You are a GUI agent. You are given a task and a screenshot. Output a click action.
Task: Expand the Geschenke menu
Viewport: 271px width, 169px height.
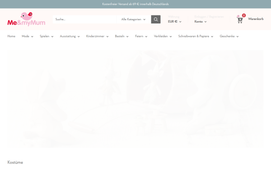click(x=229, y=36)
